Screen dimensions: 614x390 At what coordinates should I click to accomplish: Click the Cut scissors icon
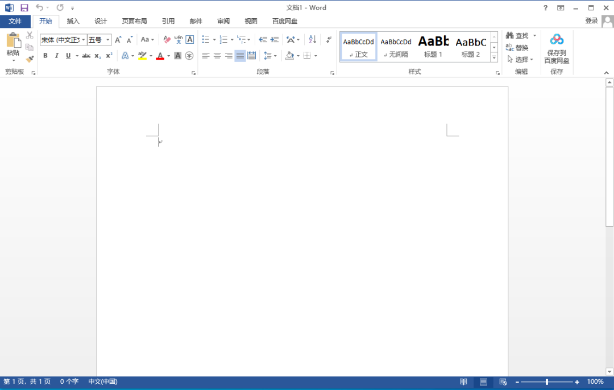pos(30,35)
